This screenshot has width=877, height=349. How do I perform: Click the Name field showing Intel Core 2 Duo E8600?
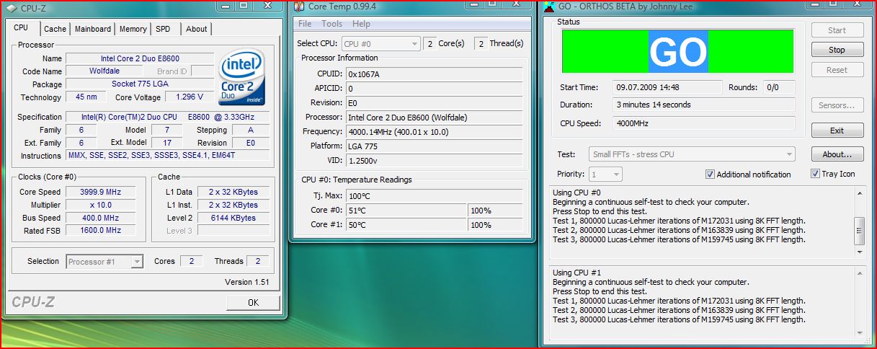(x=140, y=58)
